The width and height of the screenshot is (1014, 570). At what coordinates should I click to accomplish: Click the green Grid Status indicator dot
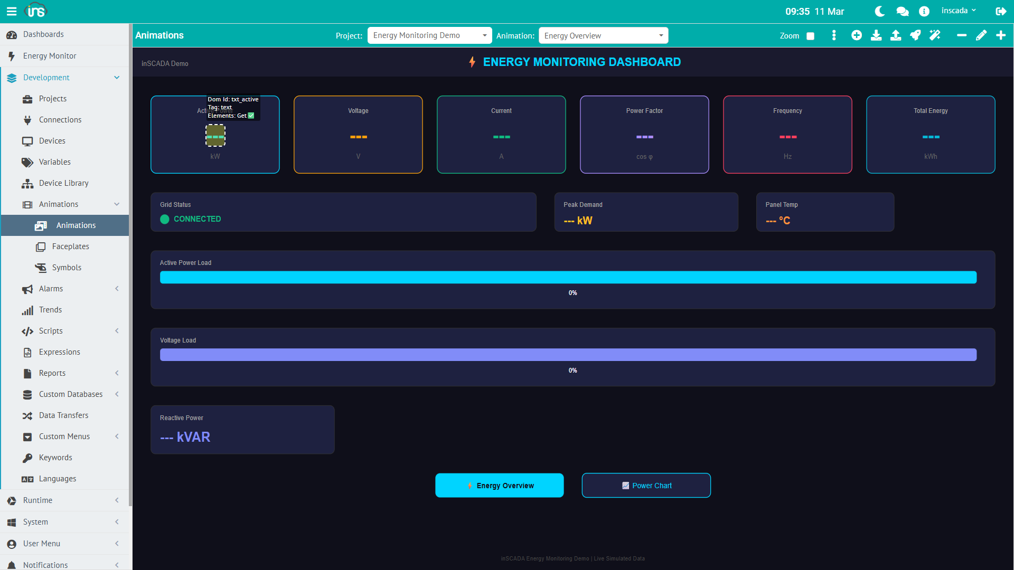165,219
